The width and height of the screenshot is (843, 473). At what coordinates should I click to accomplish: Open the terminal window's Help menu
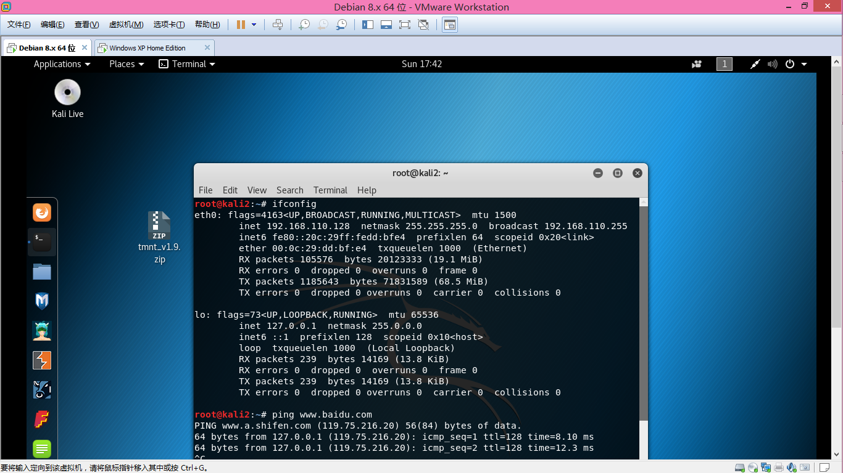[367, 190]
